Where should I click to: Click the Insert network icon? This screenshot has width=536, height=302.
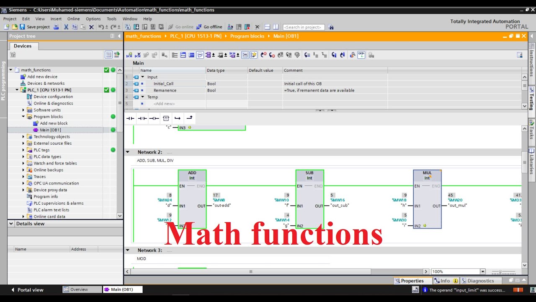tap(129, 55)
